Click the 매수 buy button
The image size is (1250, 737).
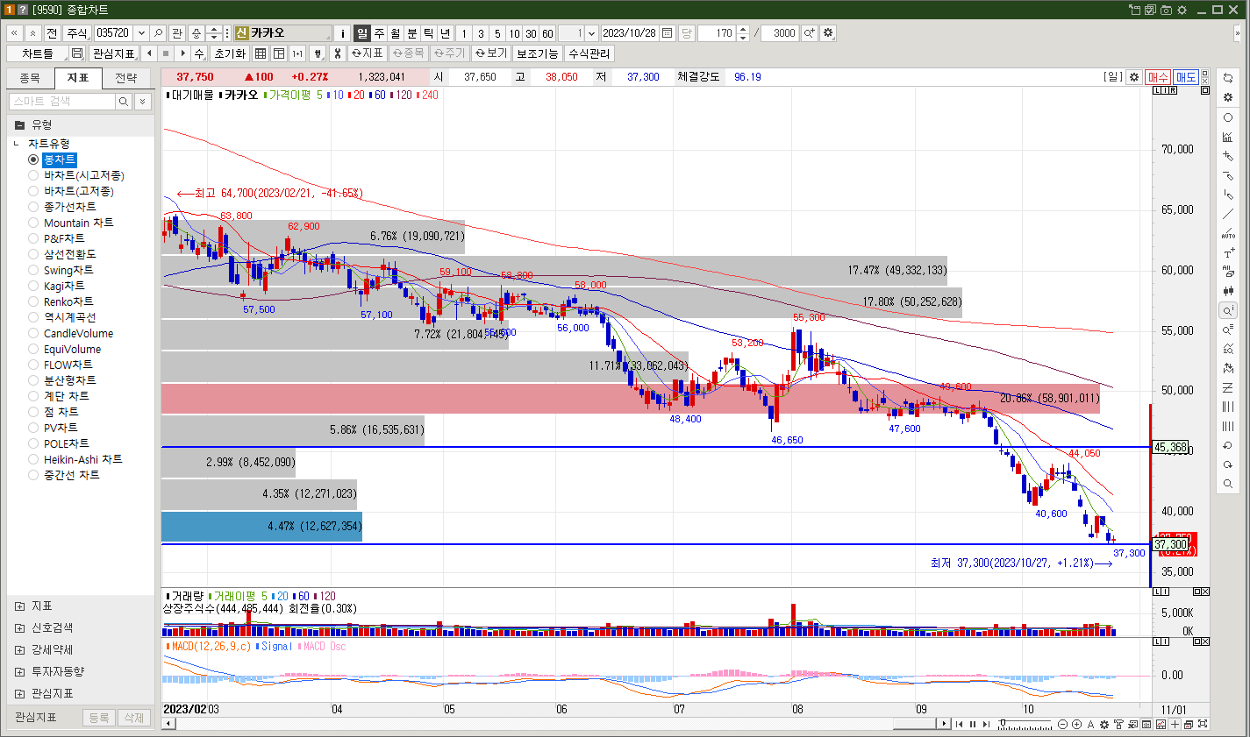pyautogui.click(x=1158, y=77)
